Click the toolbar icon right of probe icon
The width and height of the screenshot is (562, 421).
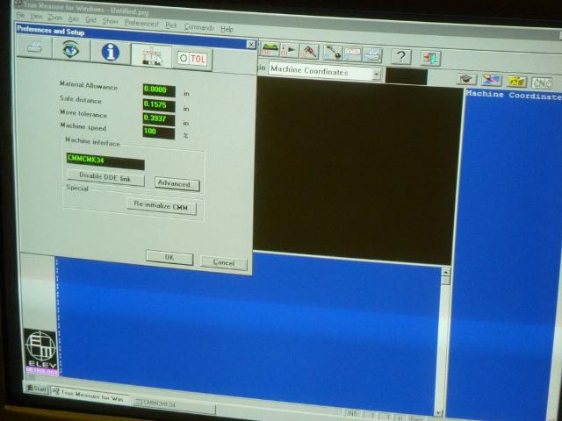(x=352, y=54)
